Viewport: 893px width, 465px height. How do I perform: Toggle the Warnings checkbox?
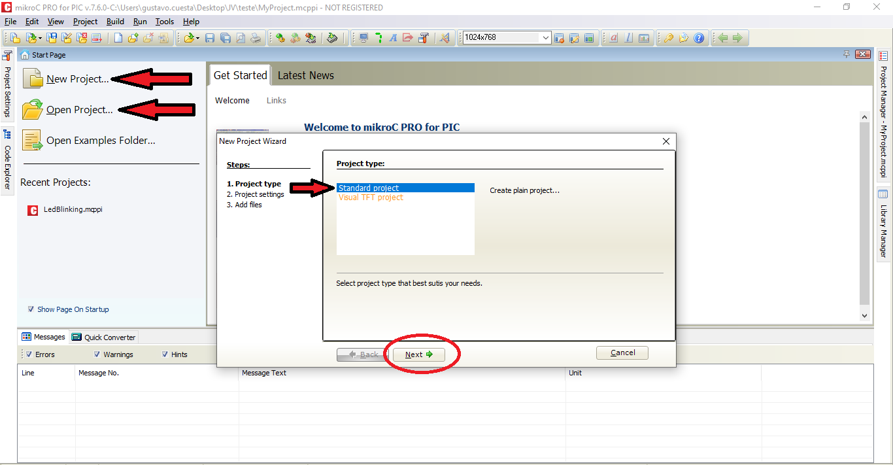97,354
